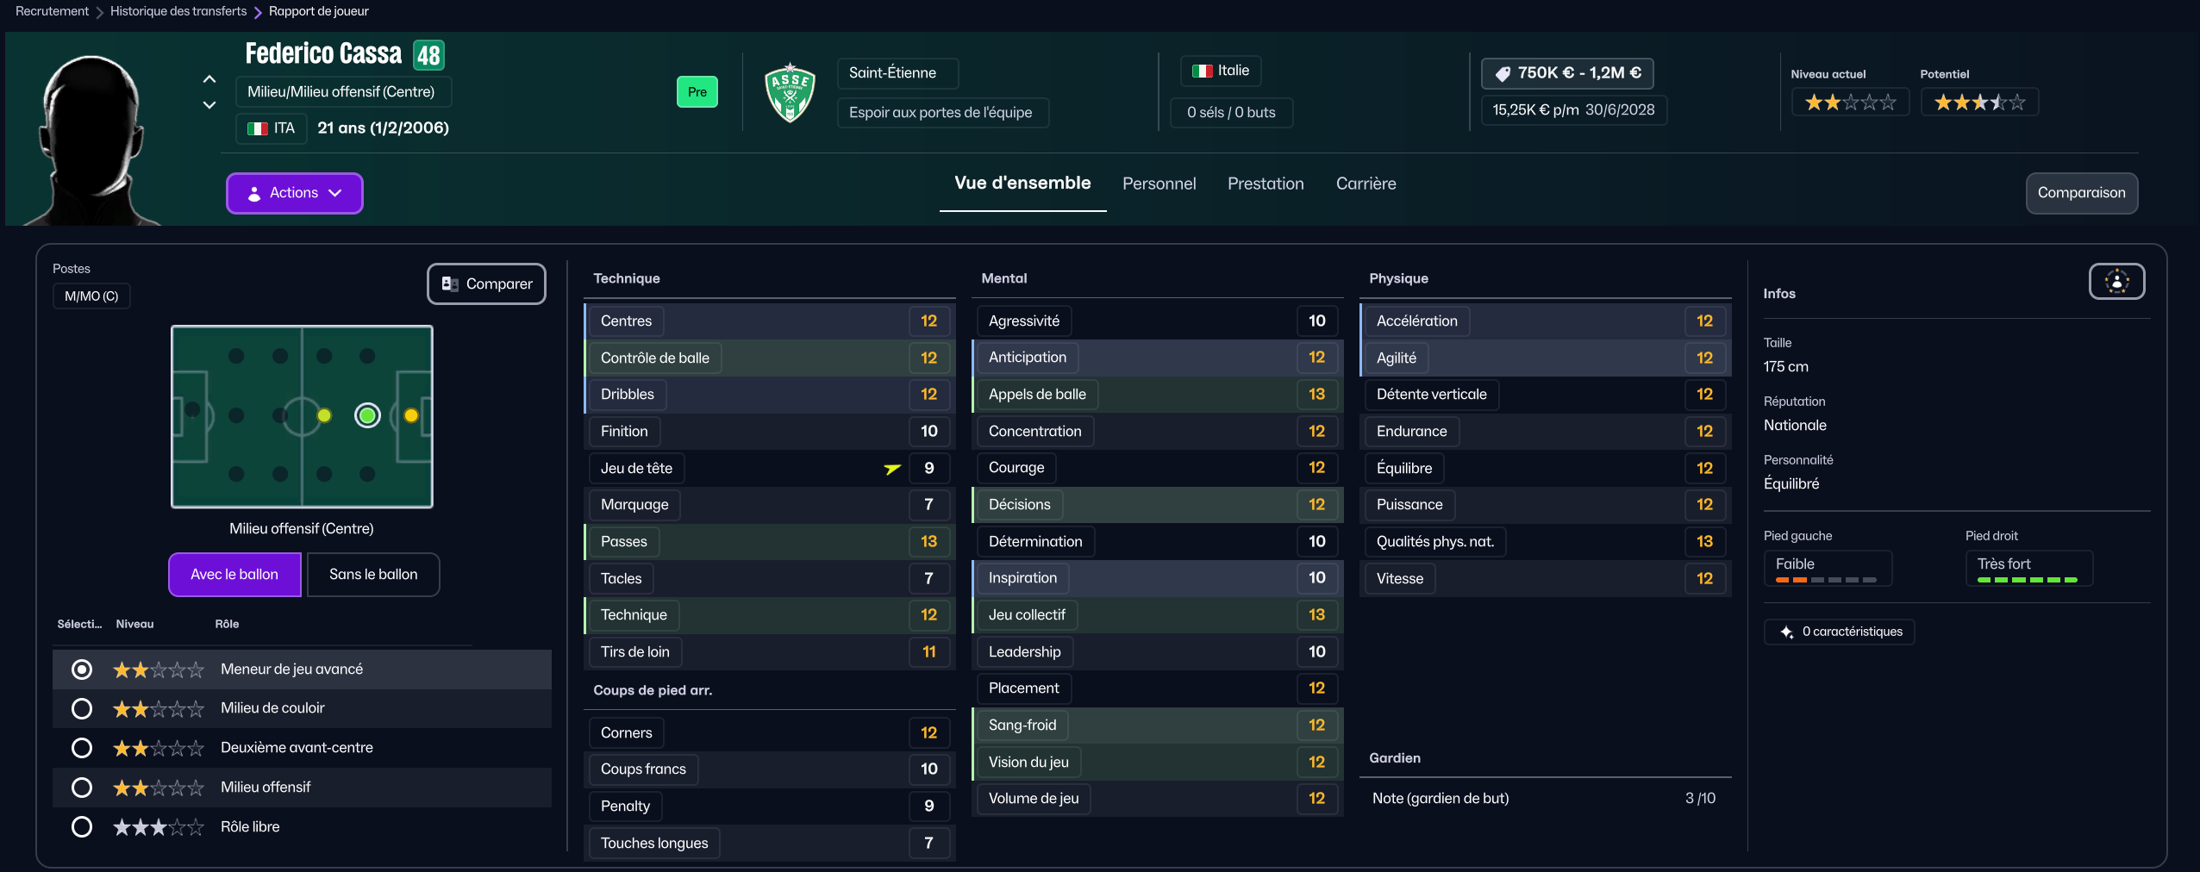
Task: Switch to Sans le ballon view
Action: (372, 575)
